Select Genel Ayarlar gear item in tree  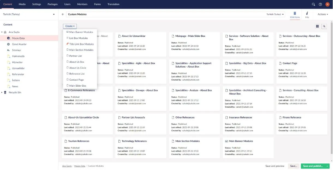19,44
